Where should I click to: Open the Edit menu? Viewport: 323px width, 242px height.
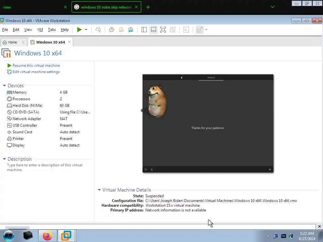pos(16,30)
